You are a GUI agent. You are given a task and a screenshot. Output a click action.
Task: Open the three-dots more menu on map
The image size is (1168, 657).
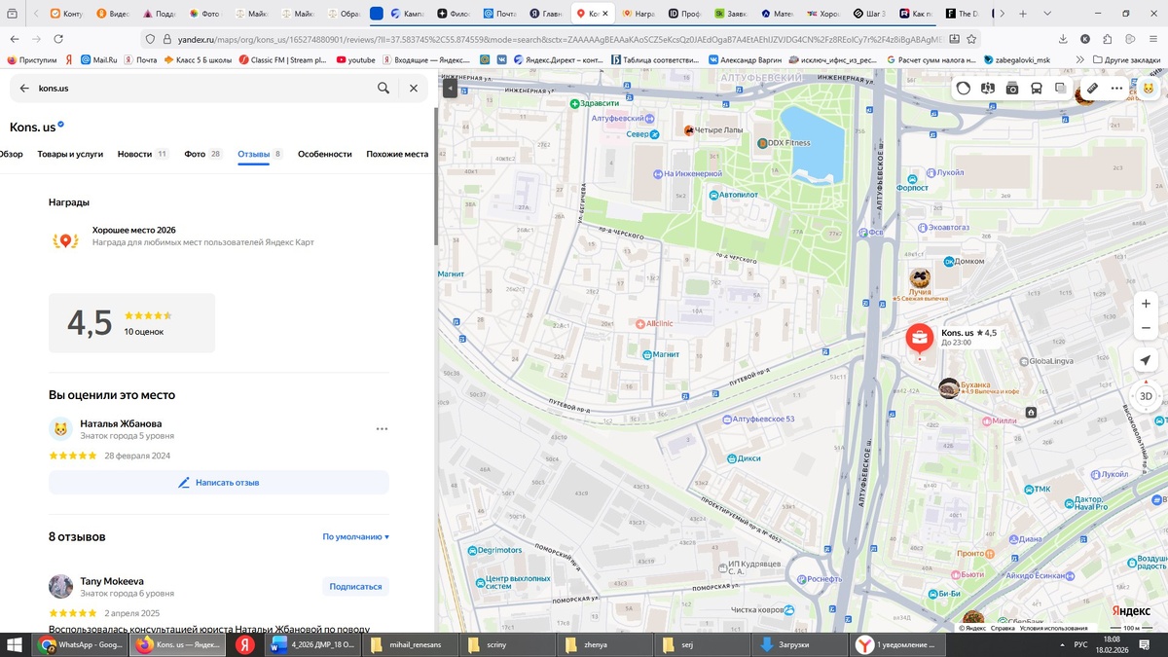click(1116, 88)
